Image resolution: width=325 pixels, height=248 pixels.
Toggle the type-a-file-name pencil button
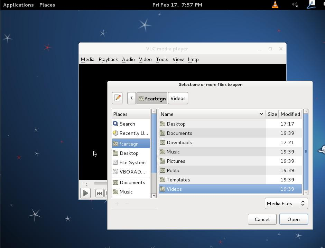[117, 98]
